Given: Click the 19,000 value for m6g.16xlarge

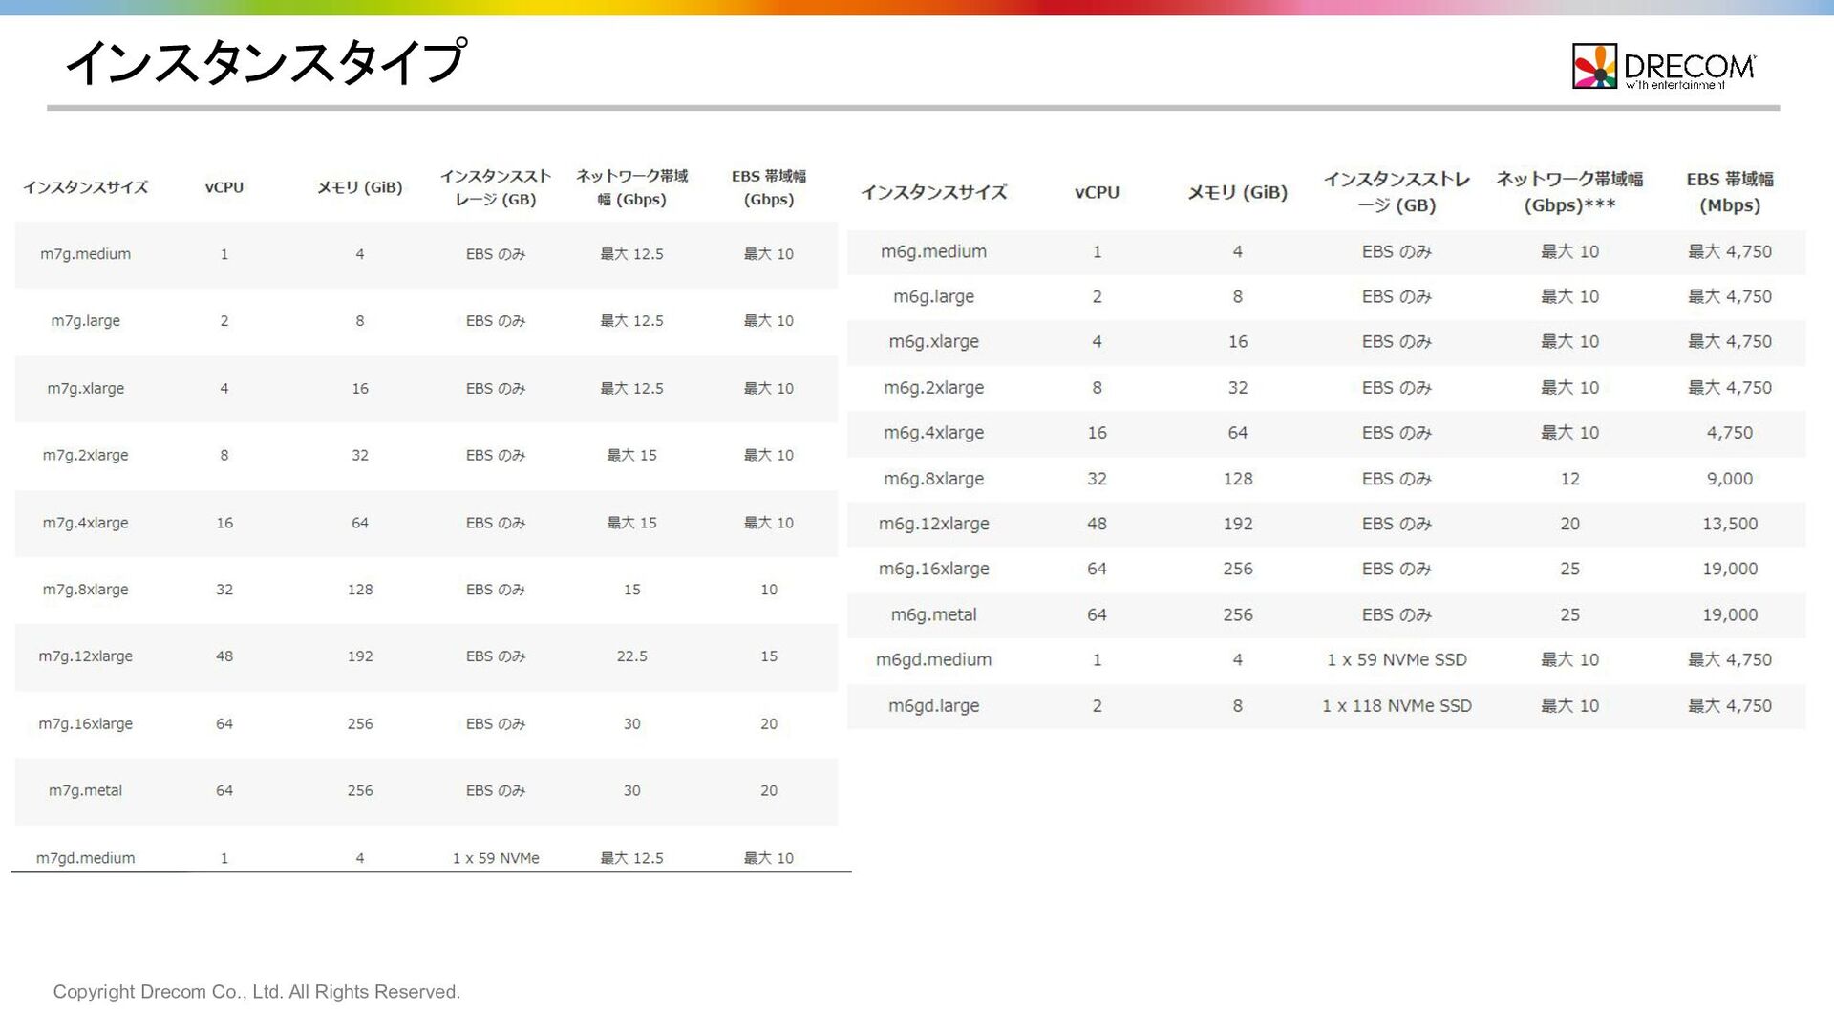Looking at the screenshot, I should coord(1729,569).
